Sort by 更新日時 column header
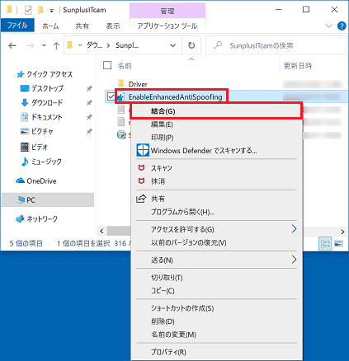The image size is (349, 361). [x=298, y=66]
